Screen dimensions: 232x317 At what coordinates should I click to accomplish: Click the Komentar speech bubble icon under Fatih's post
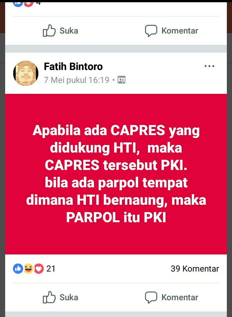coord(151,297)
